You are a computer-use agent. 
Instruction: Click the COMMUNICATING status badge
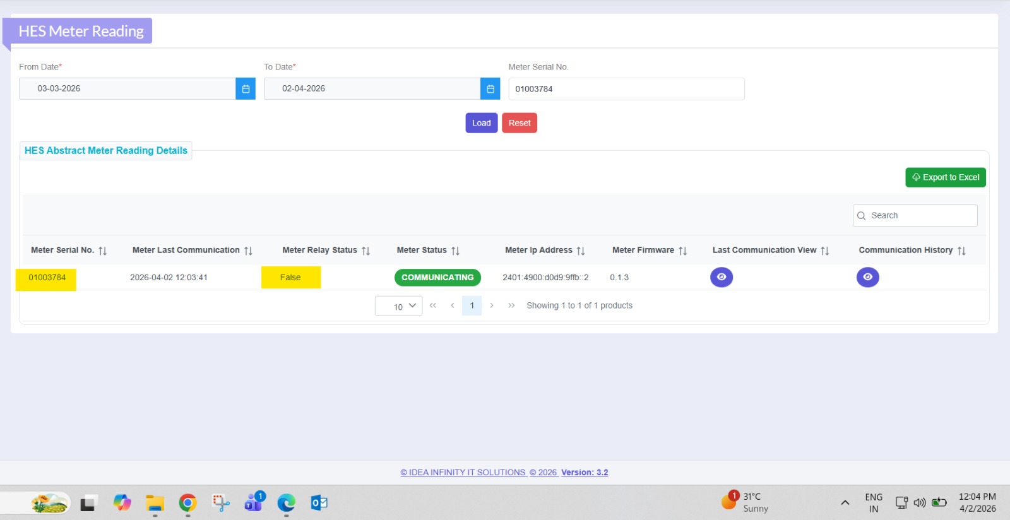click(x=437, y=278)
